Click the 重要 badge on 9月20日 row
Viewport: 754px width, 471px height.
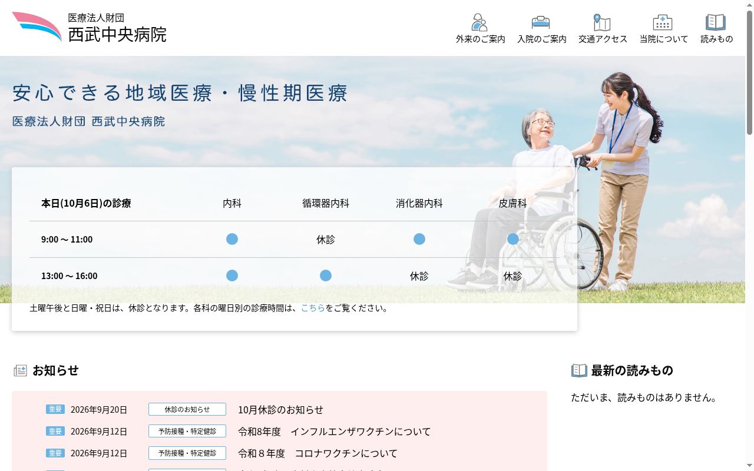pyautogui.click(x=55, y=409)
